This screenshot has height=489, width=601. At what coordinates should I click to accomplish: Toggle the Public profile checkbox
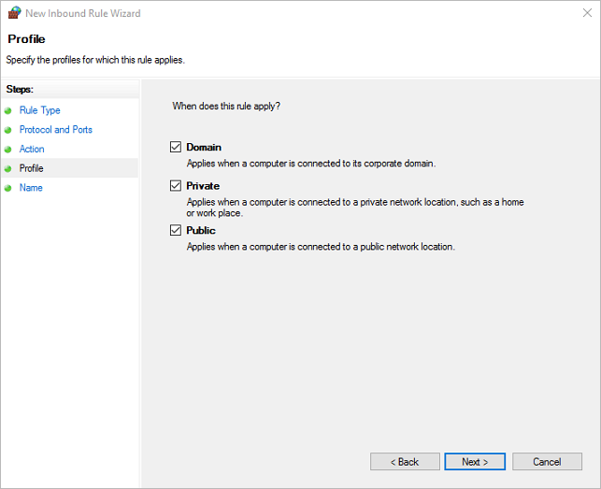pos(176,230)
